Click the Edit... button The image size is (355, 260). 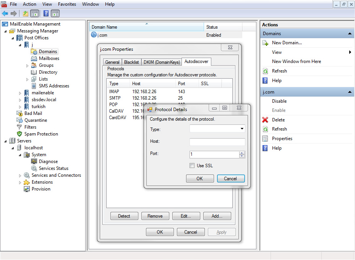pyautogui.click(x=186, y=216)
